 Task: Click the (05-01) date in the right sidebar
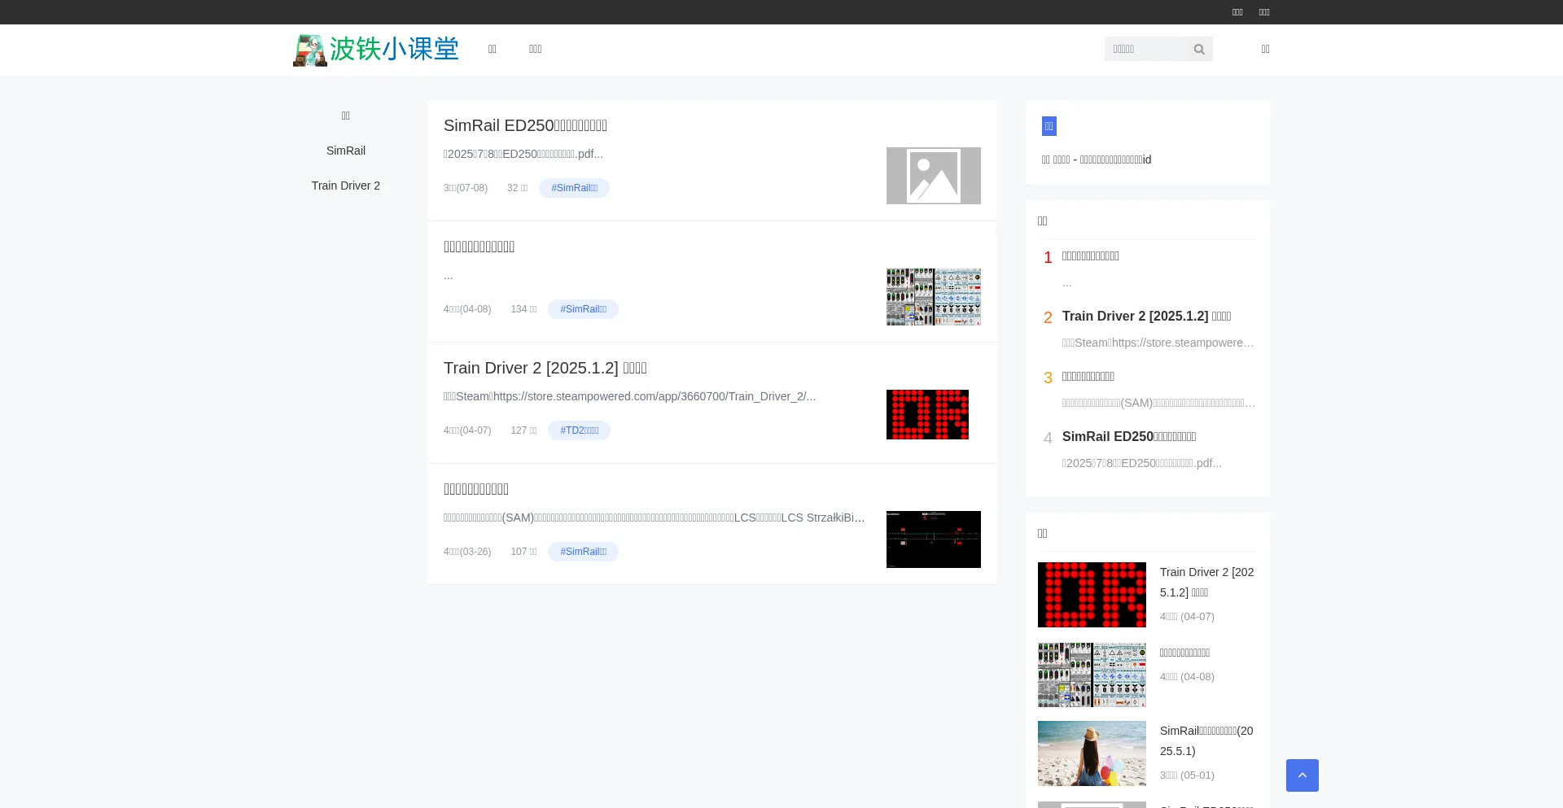1187,775
